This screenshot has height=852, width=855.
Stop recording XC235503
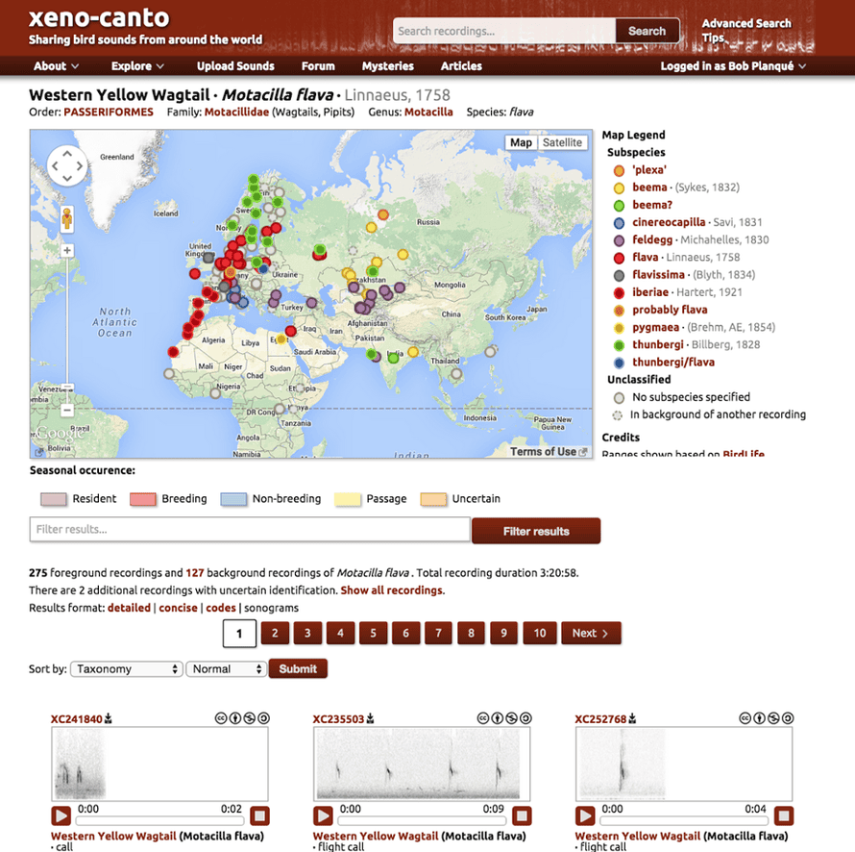(x=522, y=816)
